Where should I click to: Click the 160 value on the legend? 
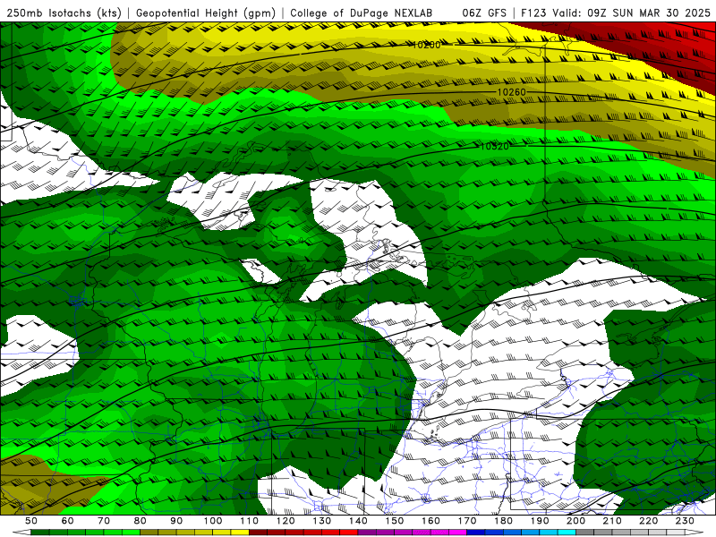click(430, 521)
